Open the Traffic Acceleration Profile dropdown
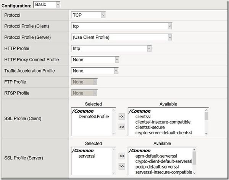 [x=95, y=71]
